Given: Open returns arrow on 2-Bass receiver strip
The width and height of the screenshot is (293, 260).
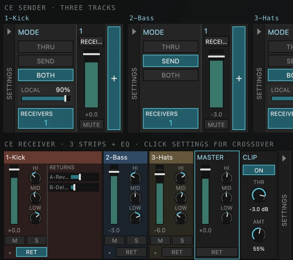Looking at the screenshot, I should point(109,253).
